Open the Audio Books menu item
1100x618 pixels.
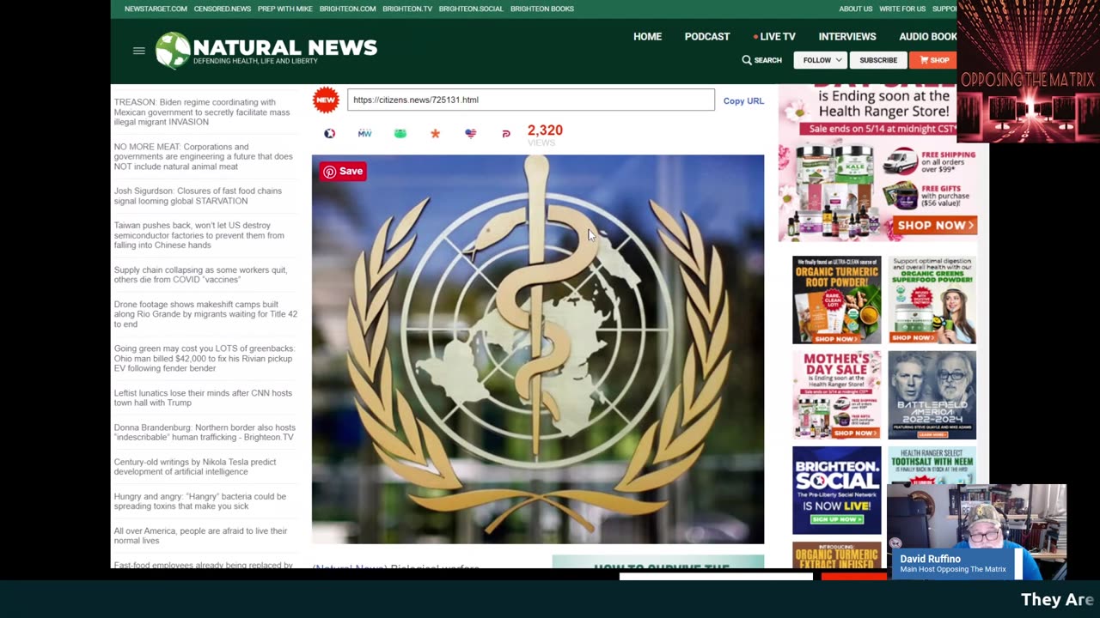pyautogui.click(x=927, y=37)
